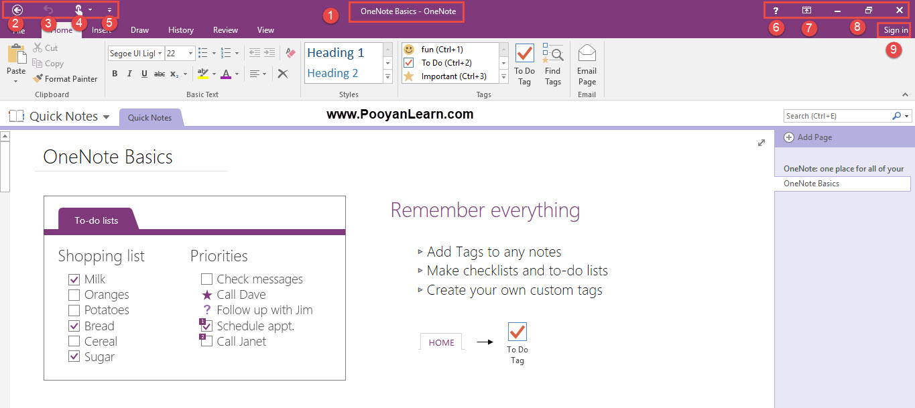Open font color dropdown arrow

click(x=237, y=74)
